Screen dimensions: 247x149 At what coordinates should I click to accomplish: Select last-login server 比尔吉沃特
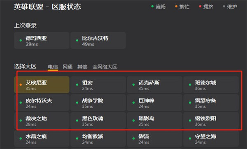(x=98, y=40)
